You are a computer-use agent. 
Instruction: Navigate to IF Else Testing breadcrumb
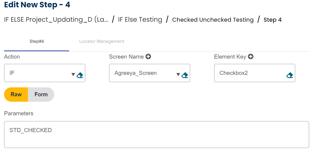coord(140,20)
